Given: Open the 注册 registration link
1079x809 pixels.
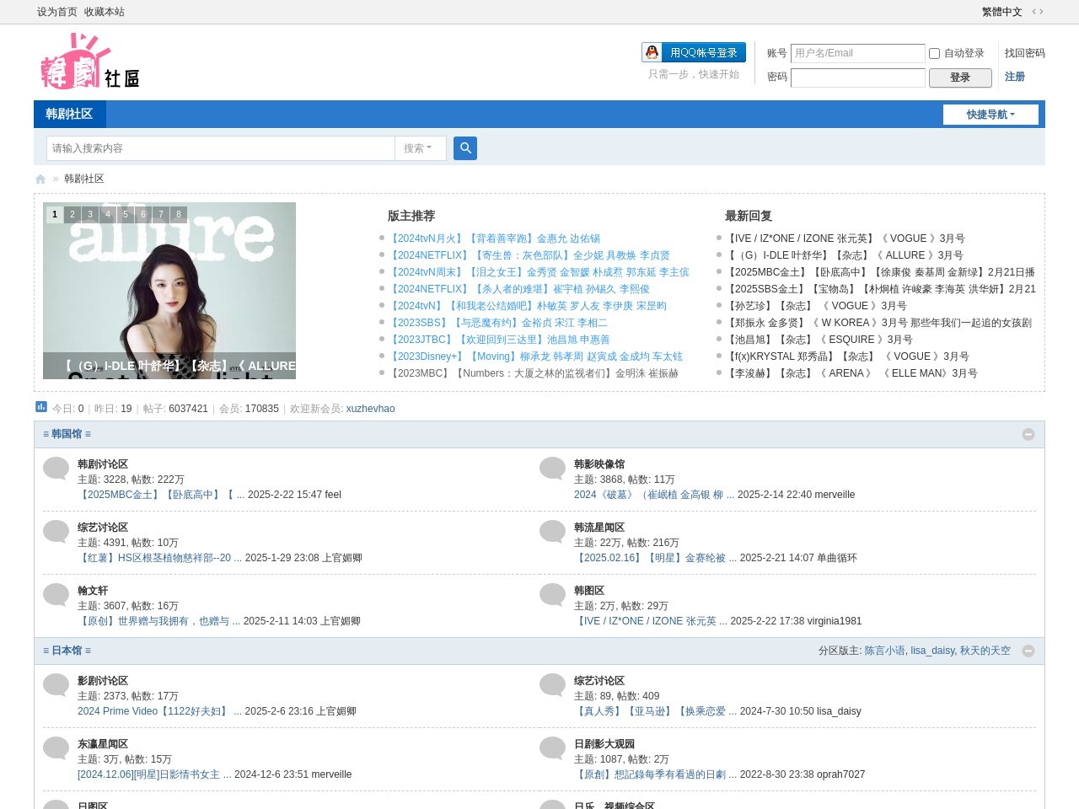Looking at the screenshot, I should (x=1015, y=77).
